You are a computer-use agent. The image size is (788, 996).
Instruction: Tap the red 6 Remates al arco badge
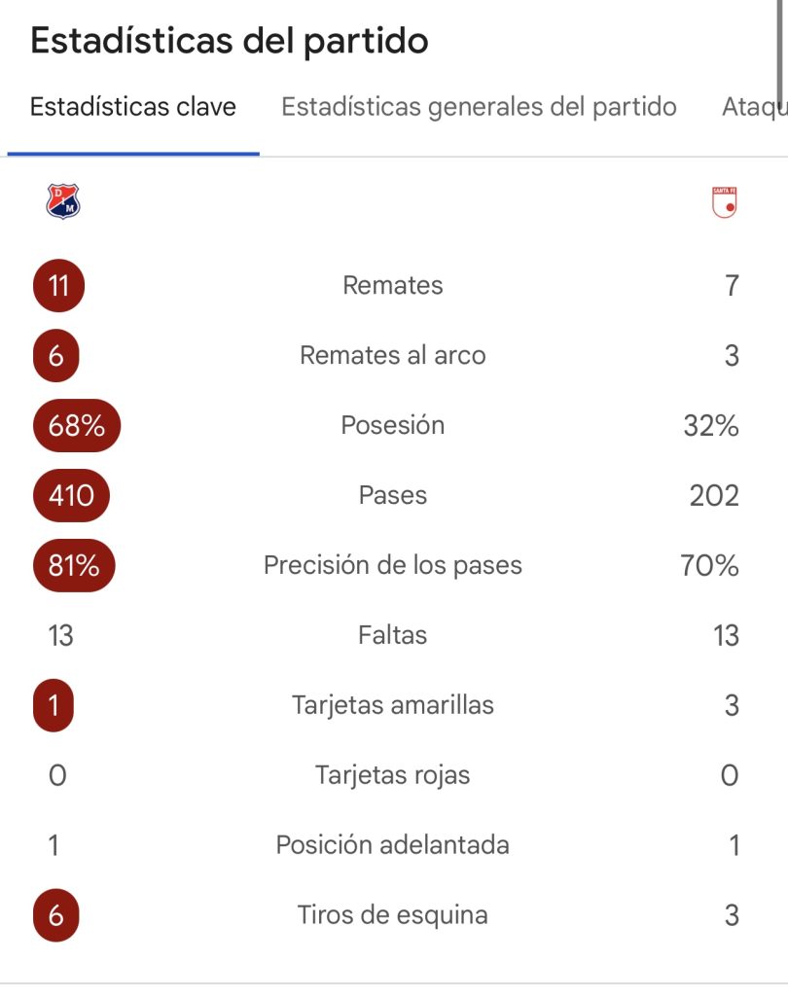[55, 356]
